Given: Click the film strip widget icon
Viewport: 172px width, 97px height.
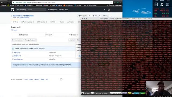Looking at the screenshot, I should tap(156, 4).
